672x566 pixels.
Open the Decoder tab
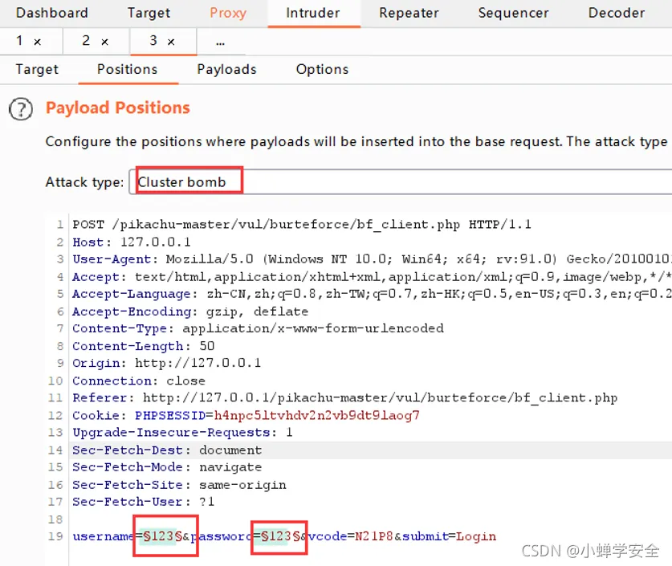[617, 13]
